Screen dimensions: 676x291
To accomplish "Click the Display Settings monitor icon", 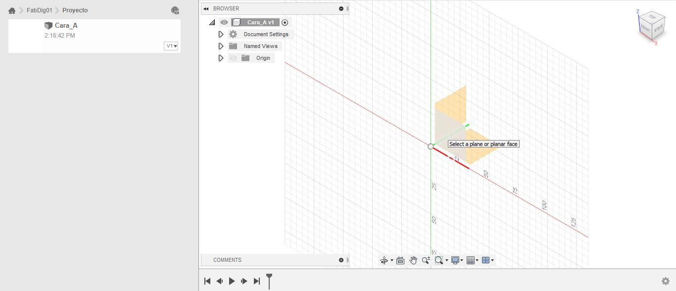I will pyautogui.click(x=455, y=260).
